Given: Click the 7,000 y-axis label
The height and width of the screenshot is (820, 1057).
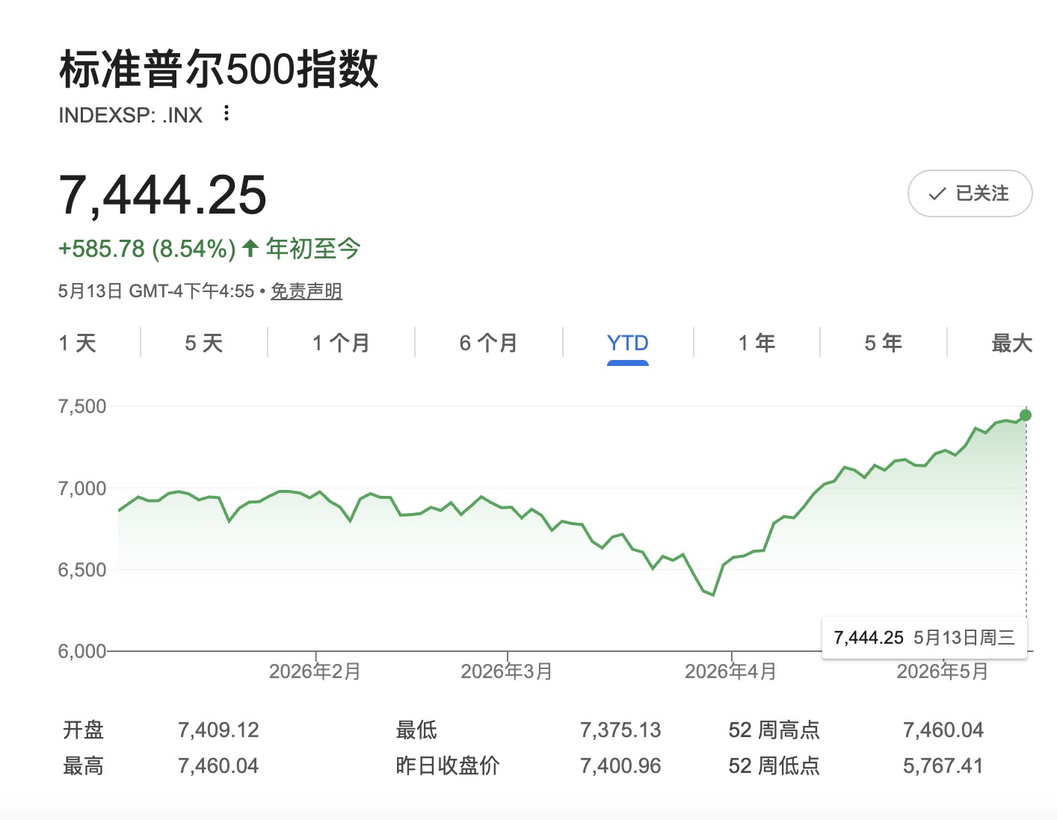Looking at the screenshot, I should coord(82,488).
